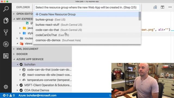Select code-can-do-that (South Central US) group
This screenshot has width=174, height=98.
86,30
